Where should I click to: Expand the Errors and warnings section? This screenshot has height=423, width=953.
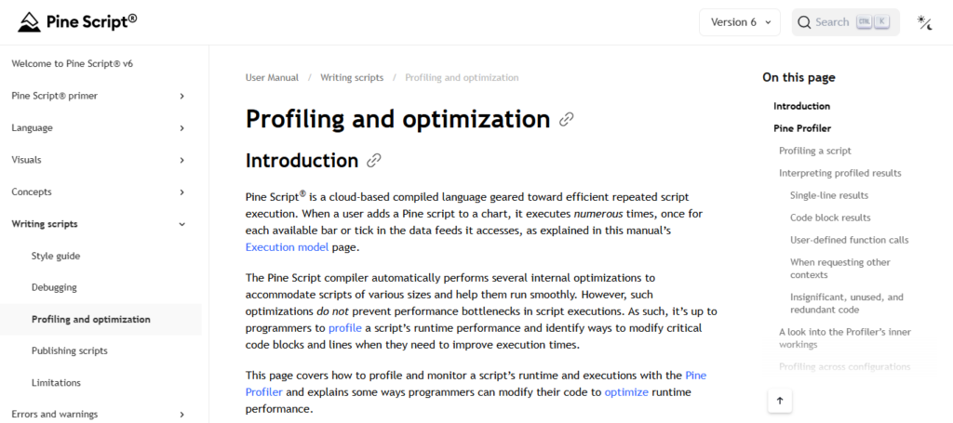click(181, 415)
